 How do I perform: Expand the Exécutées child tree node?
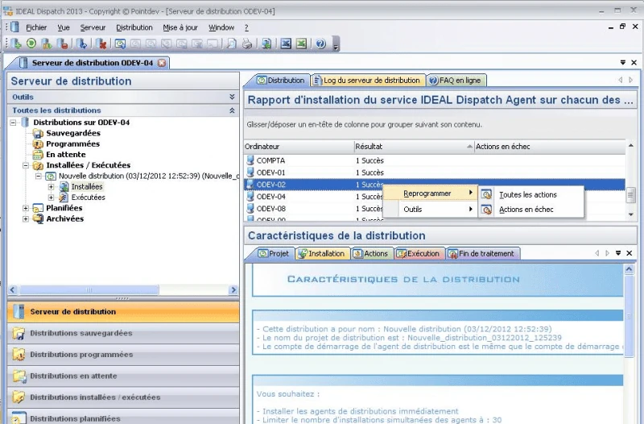[52, 197]
